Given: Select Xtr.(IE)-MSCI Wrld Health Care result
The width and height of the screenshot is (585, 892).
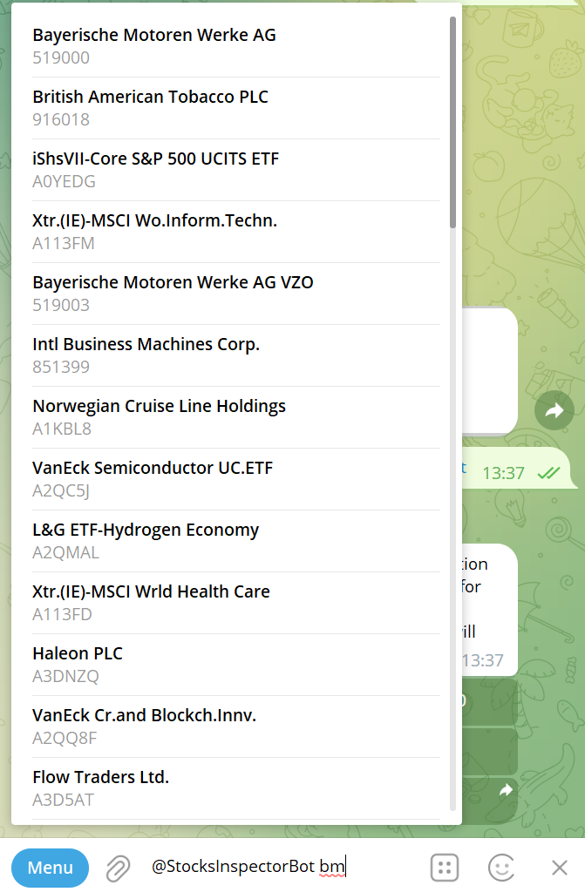Looking at the screenshot, I should pyautogui.click(x=235, y=603).
